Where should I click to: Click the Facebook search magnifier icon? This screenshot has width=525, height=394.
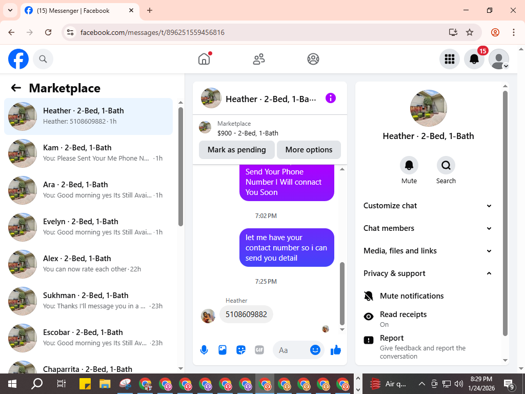pos(43,60)
